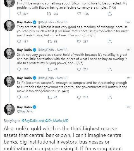Retweet the 2/5 tweet with 58 retweets

(x=50, y=42)
